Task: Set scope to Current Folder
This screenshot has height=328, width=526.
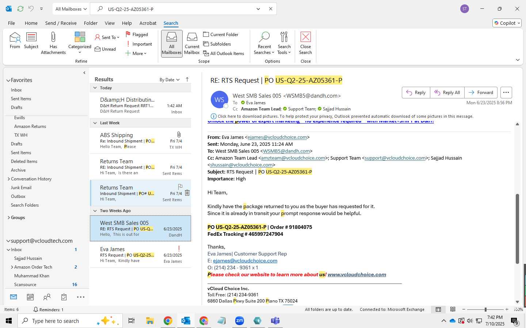Action: click(x=221, y=34)
